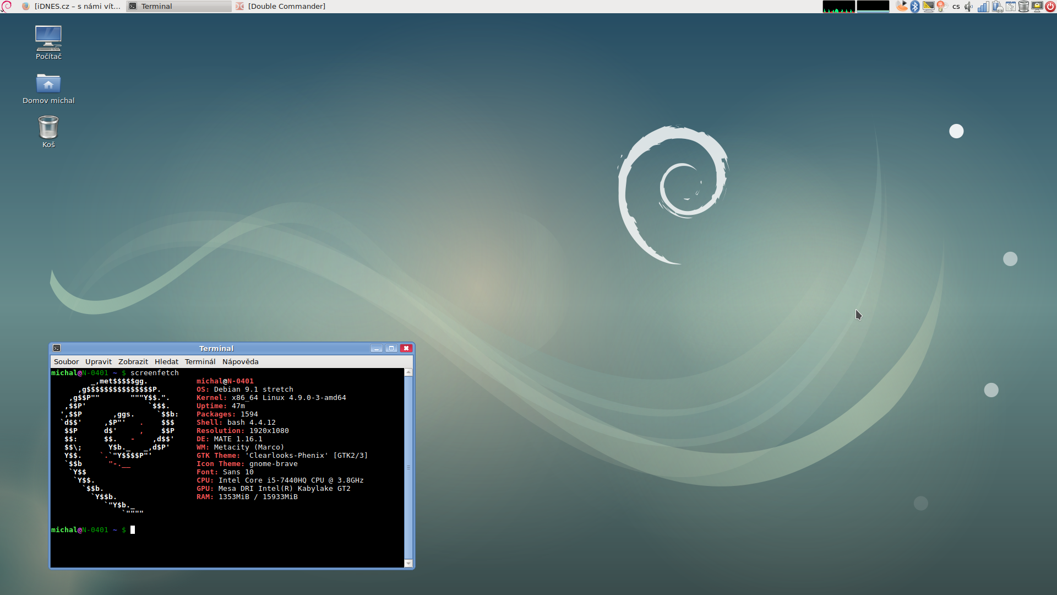The height and width of the screenshot is (595, 1057).
Task: Click the lock screen monitor icon
Action: coord(1037,7)
